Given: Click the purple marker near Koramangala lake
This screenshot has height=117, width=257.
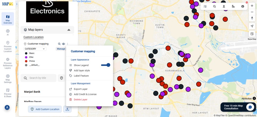Looking at the screenshot, I should [x=201, y=70].
